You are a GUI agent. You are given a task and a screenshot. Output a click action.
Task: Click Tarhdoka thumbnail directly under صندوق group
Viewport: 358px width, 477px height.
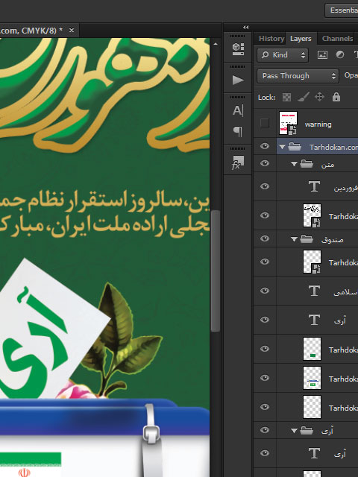[x=312, y=262]
